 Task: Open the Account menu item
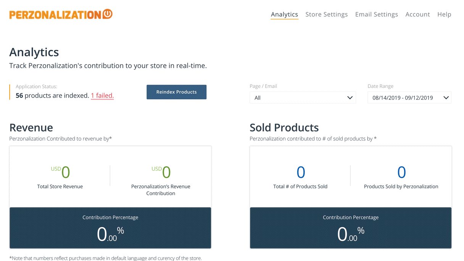pyautogui.click(x=417, y=14)
